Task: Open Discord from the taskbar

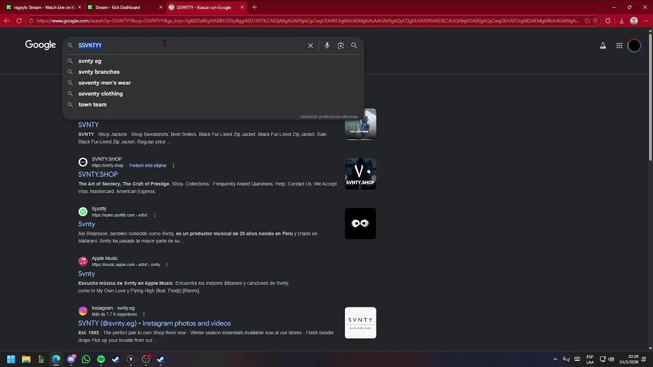Action: click(71, 359)
